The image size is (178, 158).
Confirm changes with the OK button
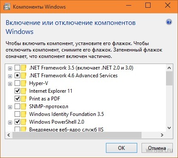(x=121, y=148)
